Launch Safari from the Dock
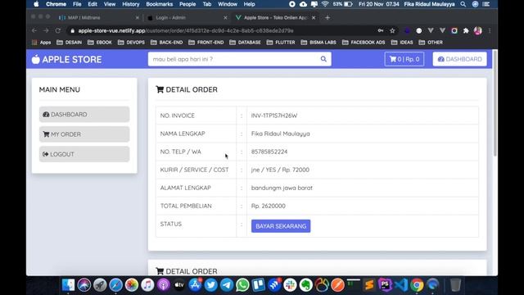This screenshot has width=524, height=295. tap(115, 285)
